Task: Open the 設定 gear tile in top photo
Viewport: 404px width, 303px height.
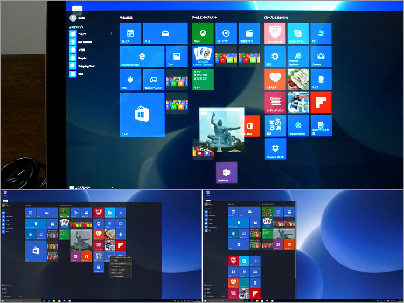Action: tap(275, 57)
